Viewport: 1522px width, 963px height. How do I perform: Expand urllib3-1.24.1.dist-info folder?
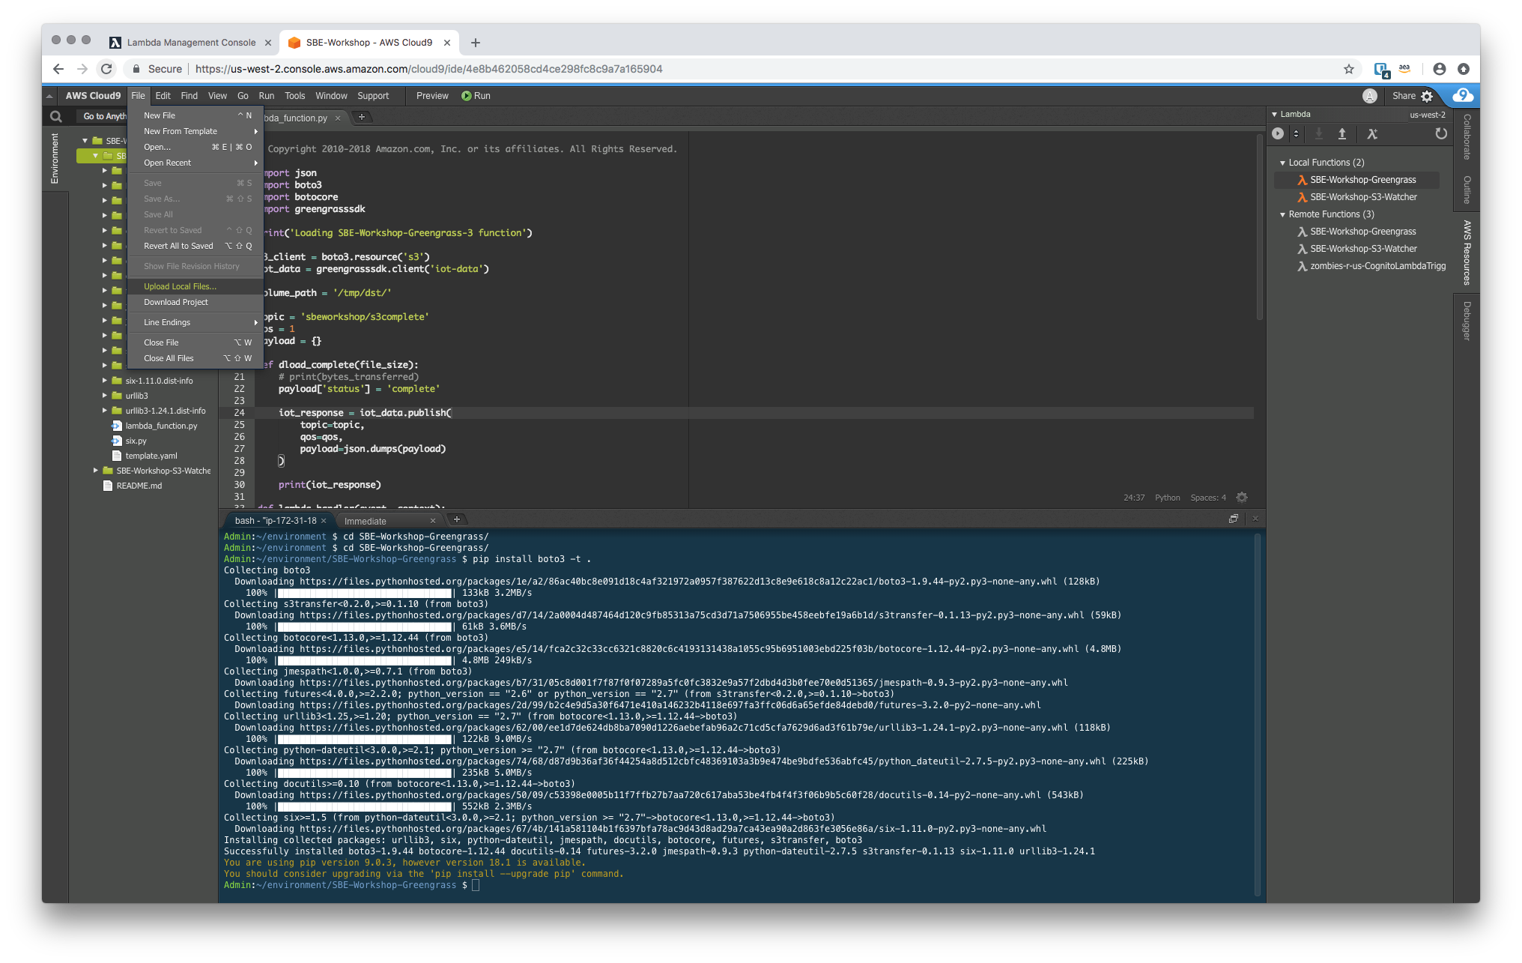[104, 411]
